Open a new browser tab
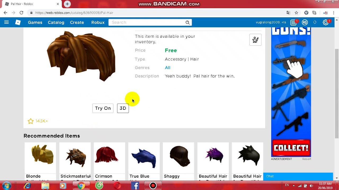This screenshot has width=339, height=190. [x=67, y=4]
